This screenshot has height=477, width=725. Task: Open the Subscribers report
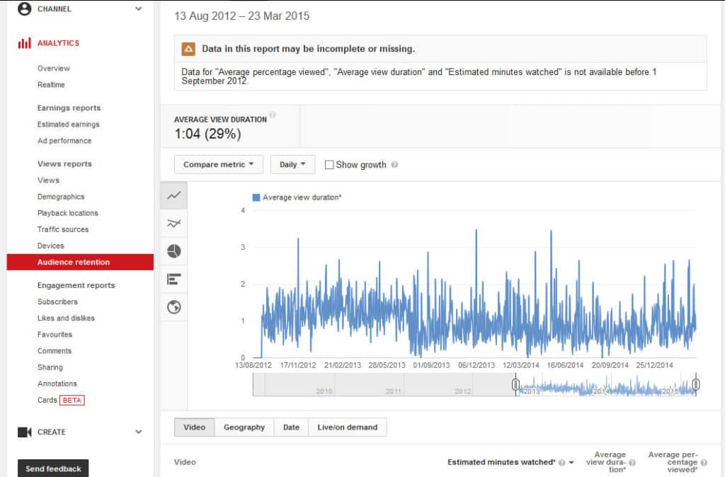tap(58, 301)
